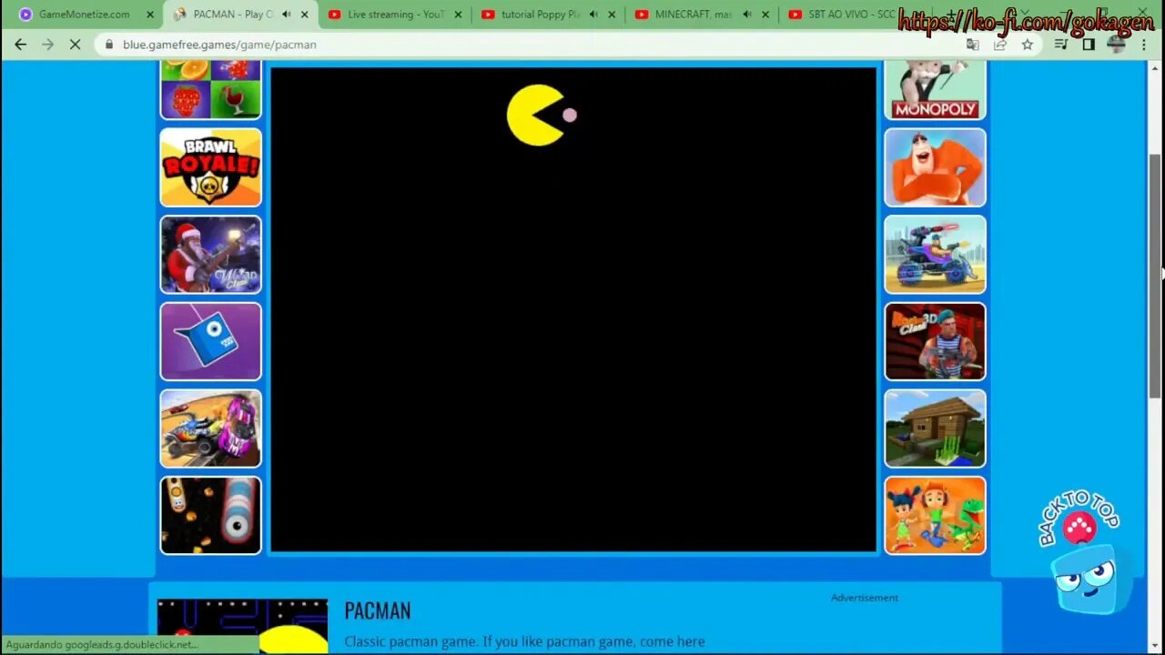Screen dimensions: 1165x655
Task: Open the fruit match game thumbnail
Action: pyautogui.click(x=210, y=89)
